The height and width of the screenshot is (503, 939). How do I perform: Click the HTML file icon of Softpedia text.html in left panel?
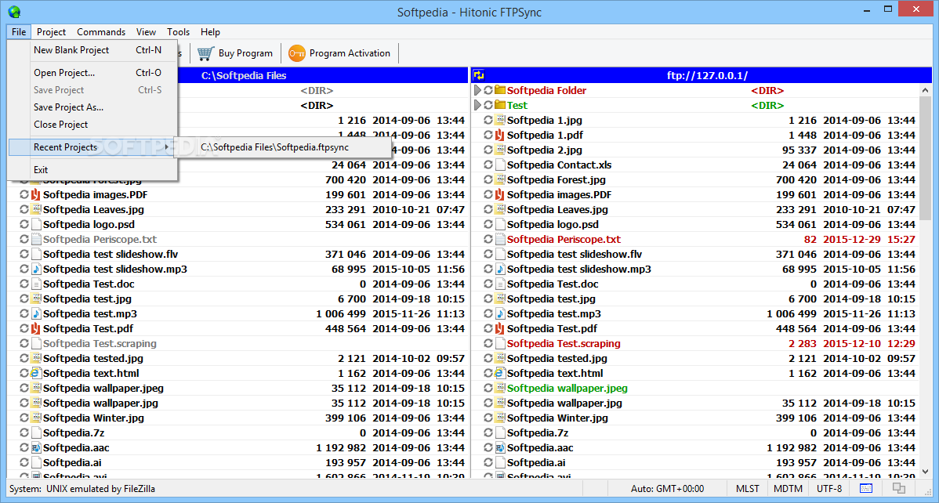36,373
